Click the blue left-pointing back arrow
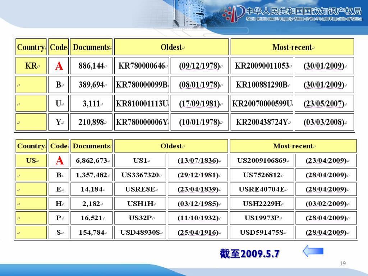 click(313, 251)
